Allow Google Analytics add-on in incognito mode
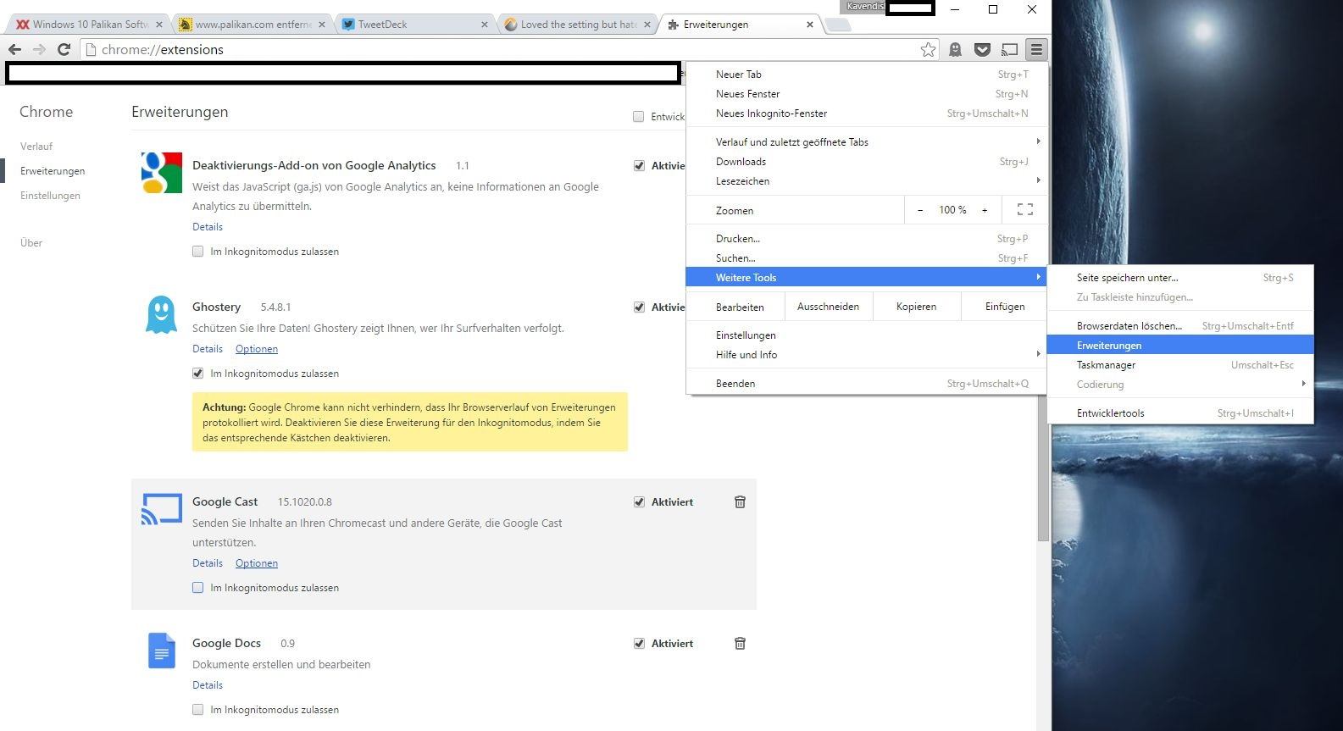The height and width of the screenshot is (731, 1343). (x=197, y=252)
